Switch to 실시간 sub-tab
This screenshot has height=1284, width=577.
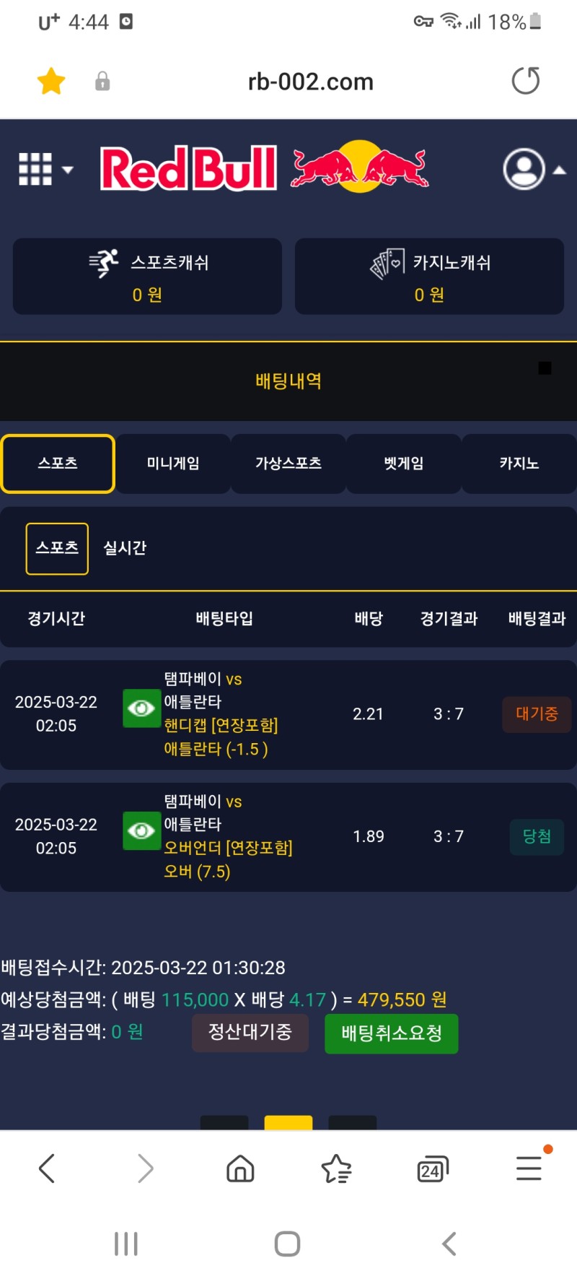click(125, 548)
